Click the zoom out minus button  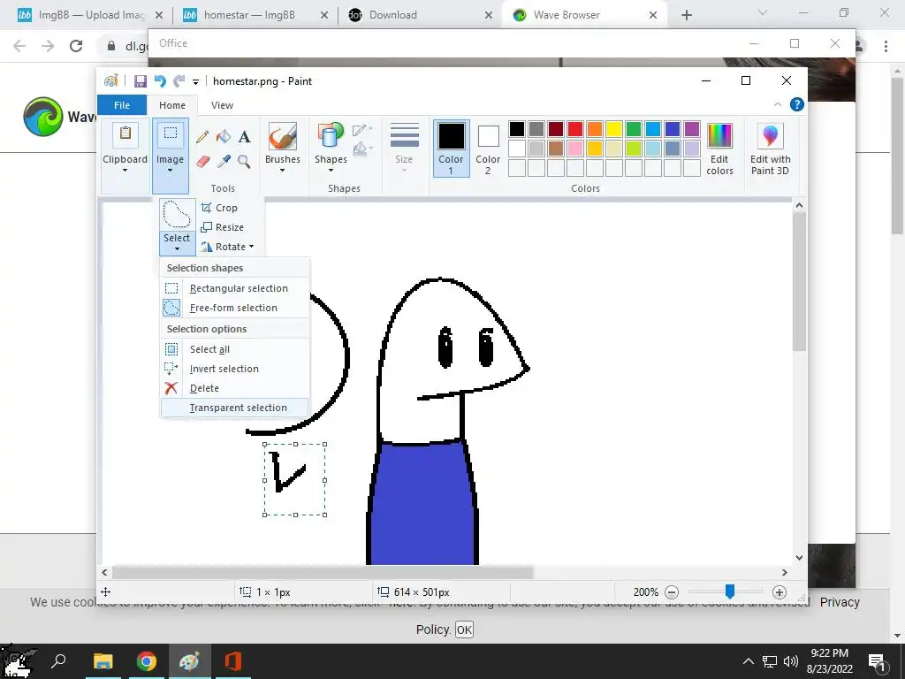672,591
